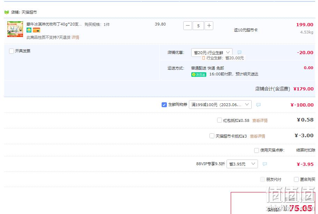
Task: Click the 结算时扣除 text
Action: [x=306, y=150]
